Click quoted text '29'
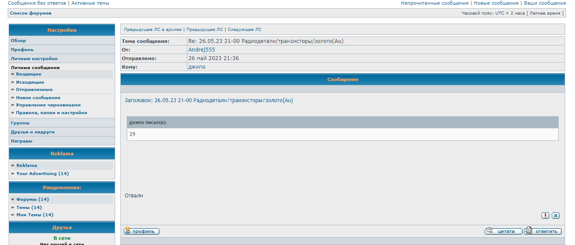Screen dimensions: 575x245 coord(132,134)
